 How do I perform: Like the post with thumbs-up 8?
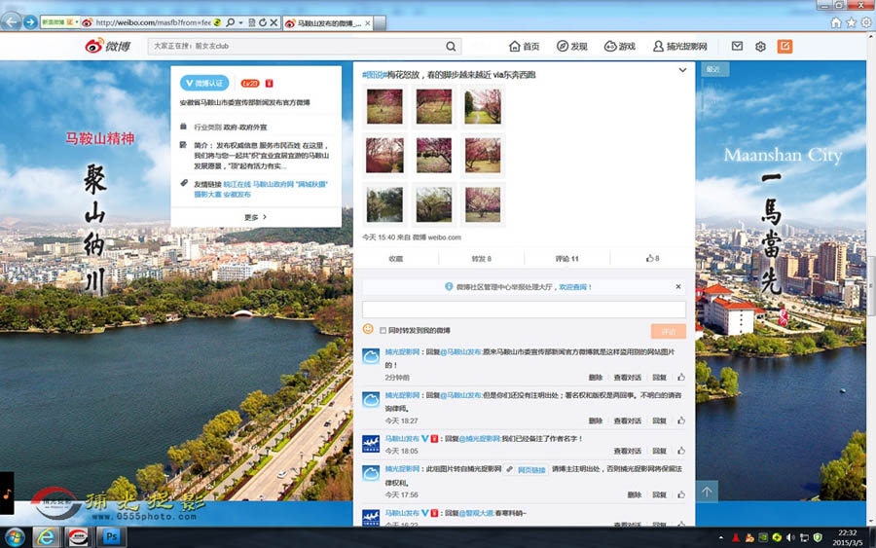(x=652, y=259)
